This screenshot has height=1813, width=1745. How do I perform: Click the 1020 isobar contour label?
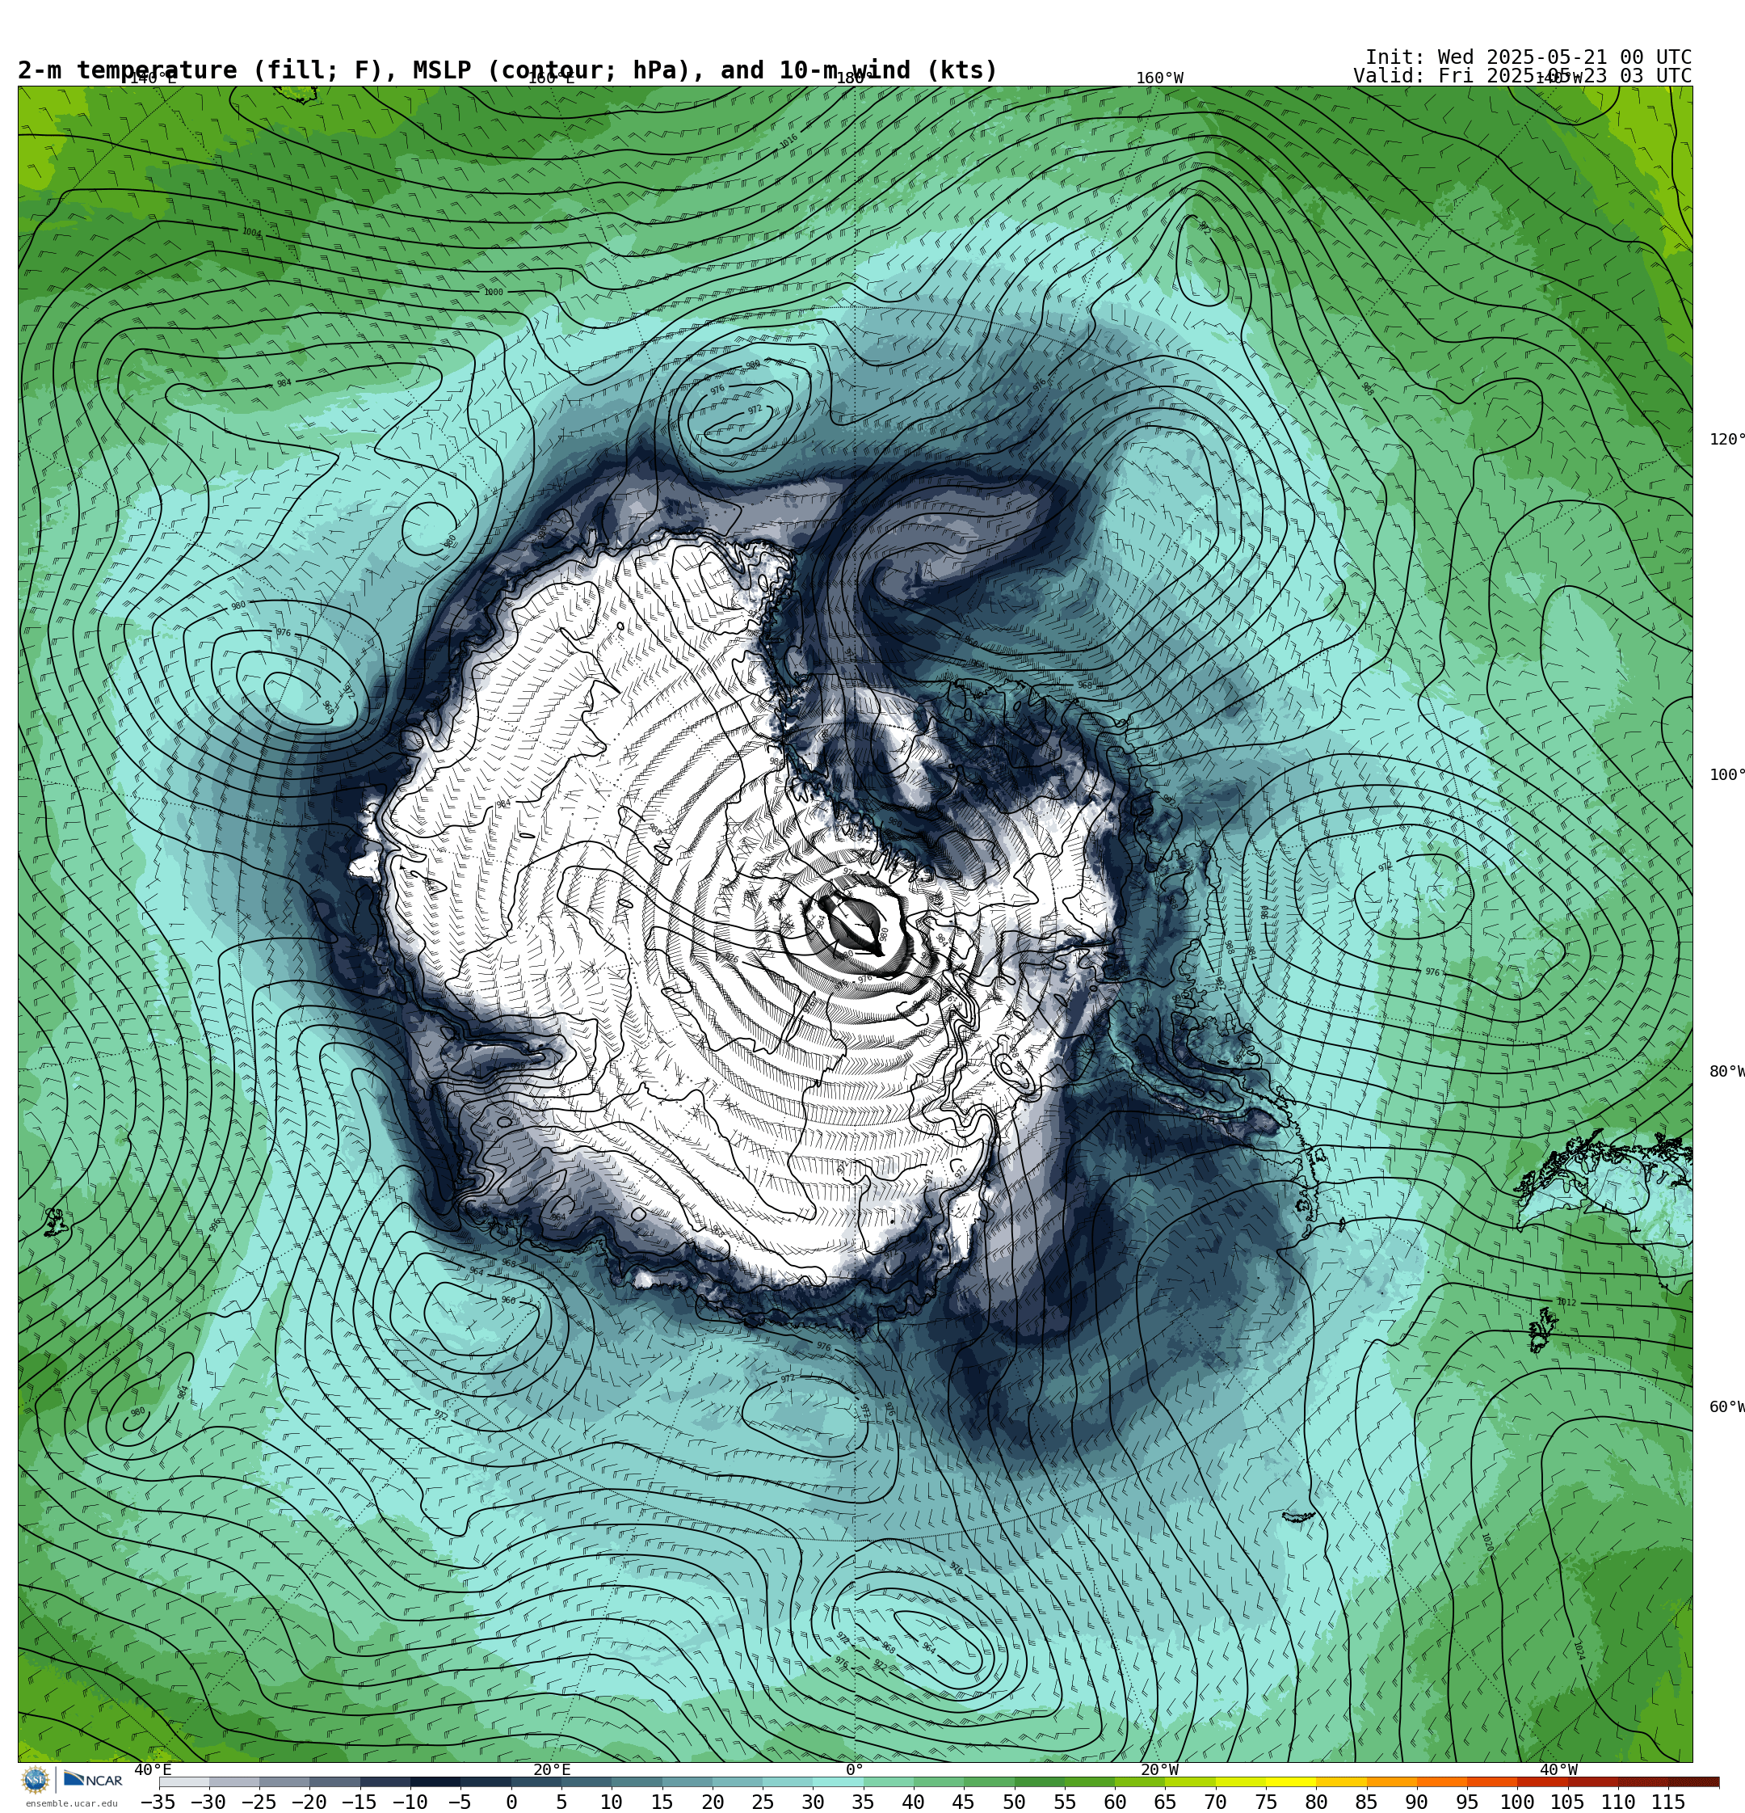(x=1487, y=1543)
